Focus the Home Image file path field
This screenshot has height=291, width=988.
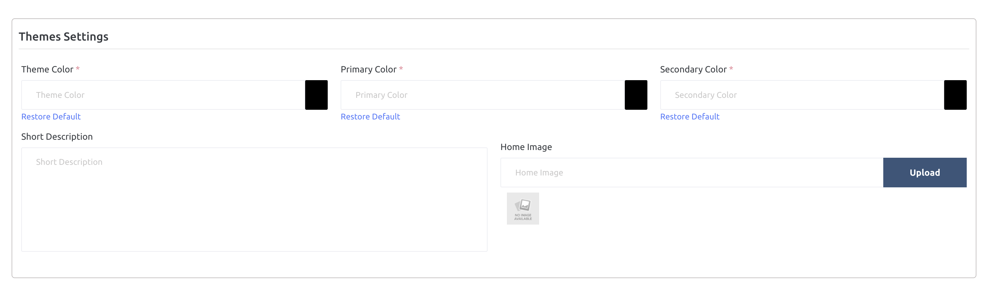(x=691, y=173)
